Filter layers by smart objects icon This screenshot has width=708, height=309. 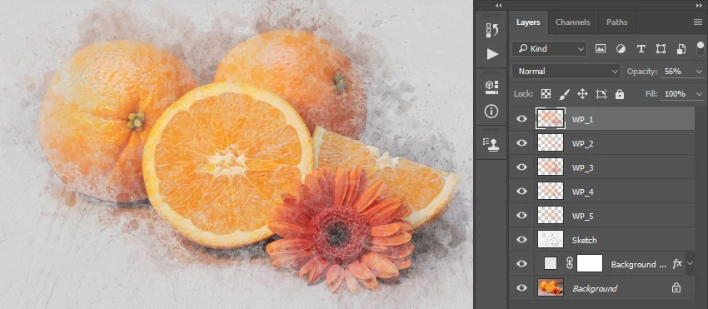pos(681,49)
